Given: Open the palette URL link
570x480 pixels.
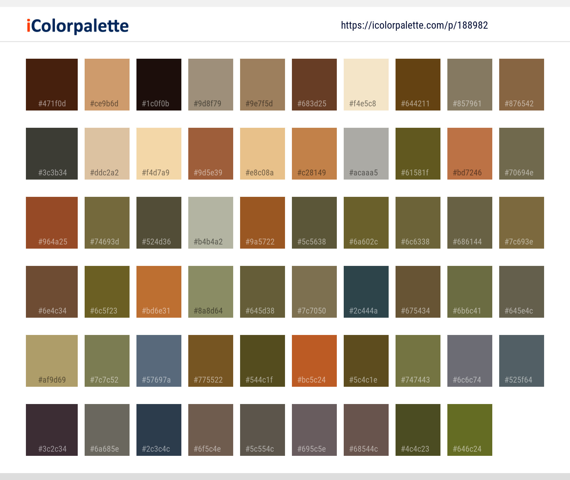Looking at the screenshot, I should pos(414,25).
